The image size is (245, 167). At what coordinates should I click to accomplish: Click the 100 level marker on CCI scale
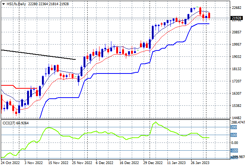coord(233,135)
